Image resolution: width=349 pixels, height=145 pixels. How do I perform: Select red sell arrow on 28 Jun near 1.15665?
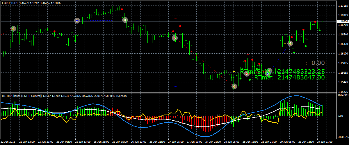[x=247, y=74]
